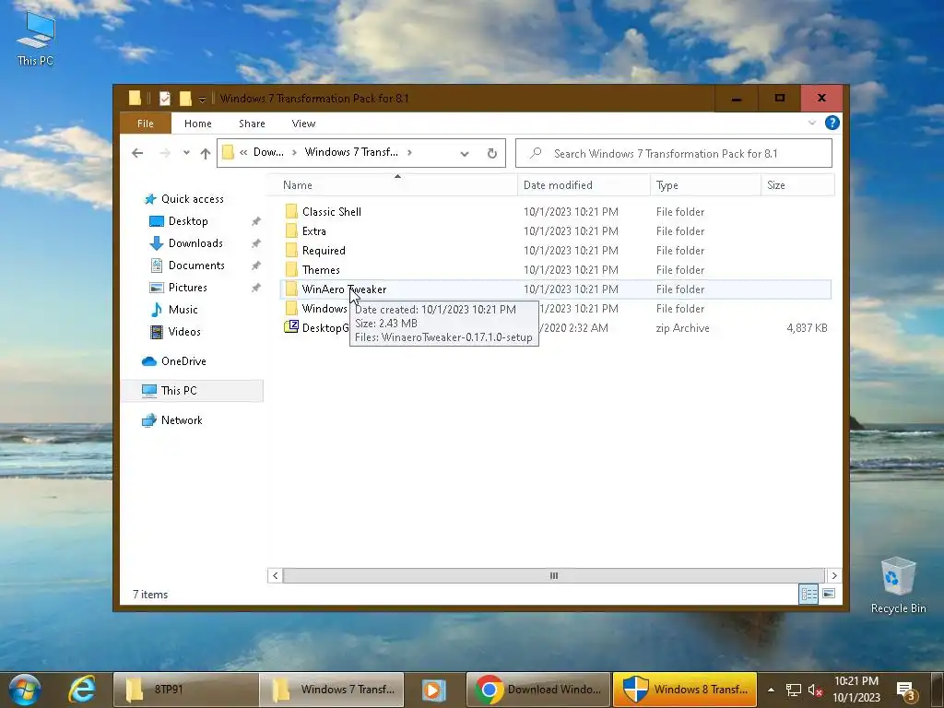Screen dimensions: 944x708
Task: Open the Recycle Bin desktop icon
Action: (898, 585)
